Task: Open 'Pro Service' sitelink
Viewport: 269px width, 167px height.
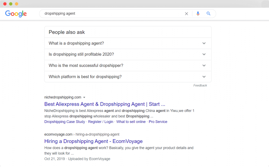Action: pos(158,122)
